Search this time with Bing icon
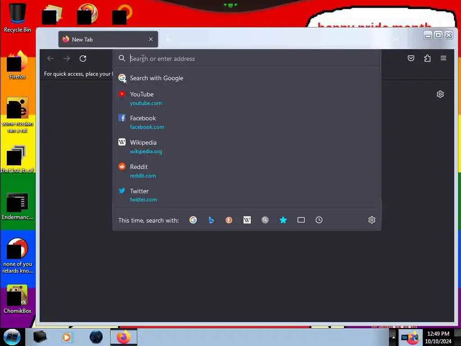The image size is (461, 346). tap(211, 220)
